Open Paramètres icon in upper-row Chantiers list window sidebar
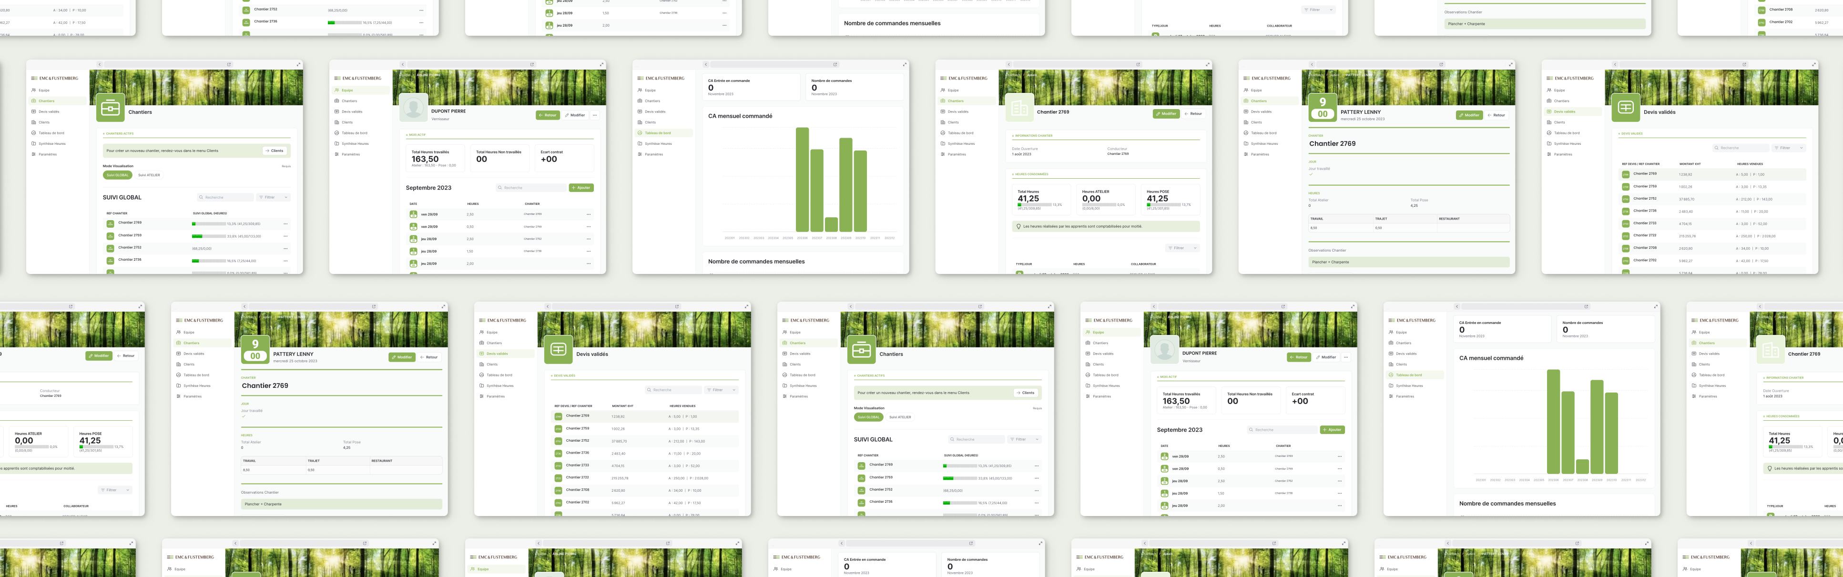The width and height of the screenshot is (1843, 577). point(34,154)
